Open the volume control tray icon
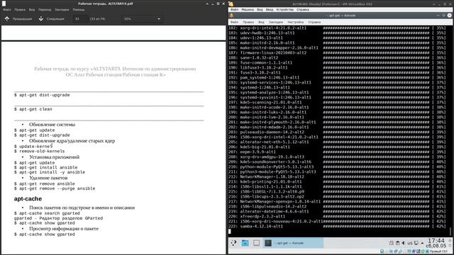The height and width of the screenshot is (255, 454). click(404, 243)
